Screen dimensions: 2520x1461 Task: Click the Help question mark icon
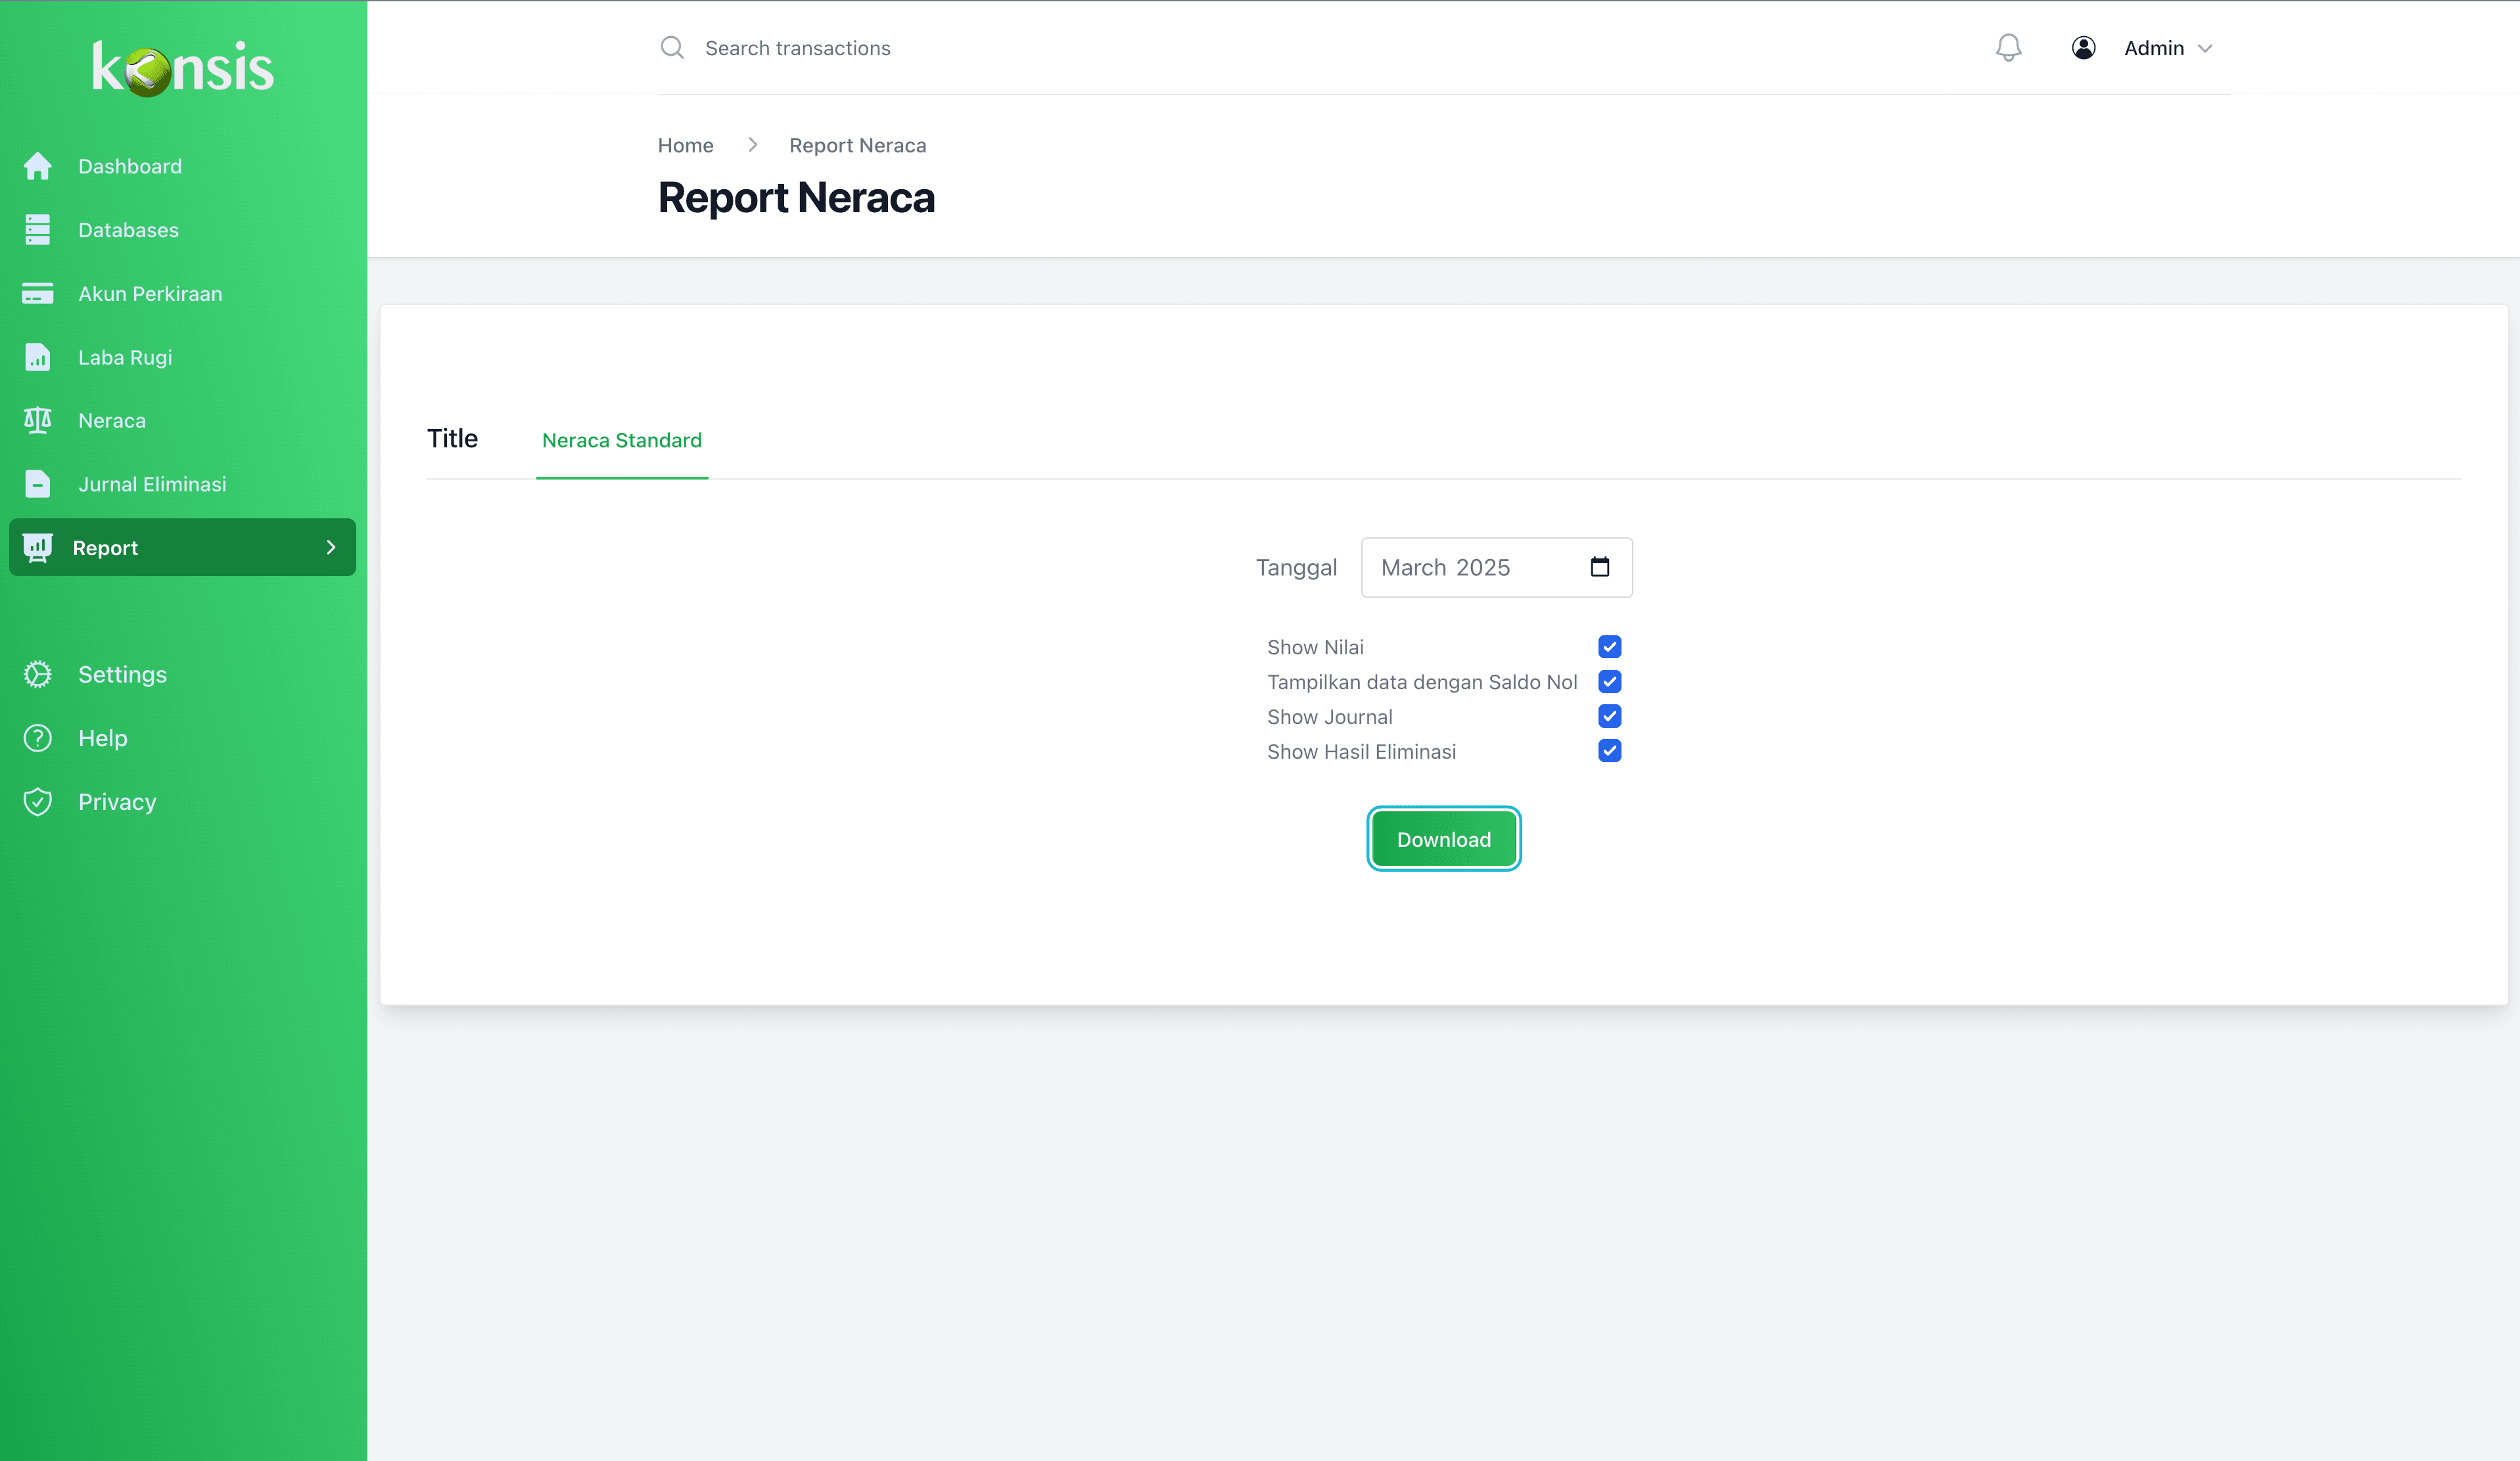[38, 738]
